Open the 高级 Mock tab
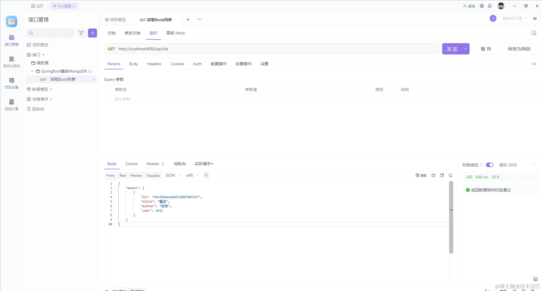 point(176,33)
